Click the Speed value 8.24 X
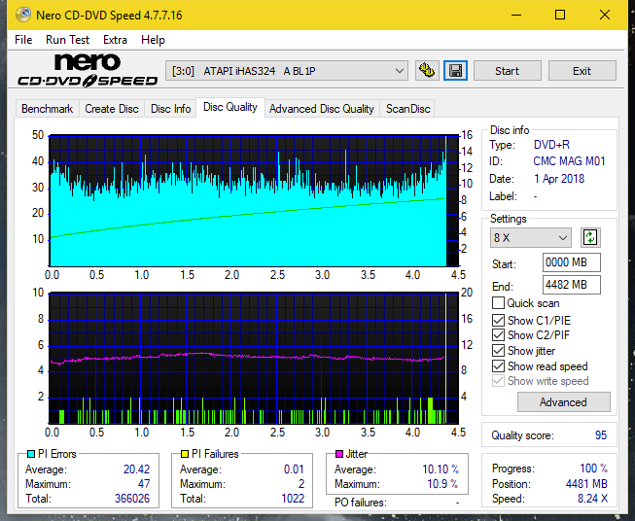This screenshot has width=635, height=521. 592,499
